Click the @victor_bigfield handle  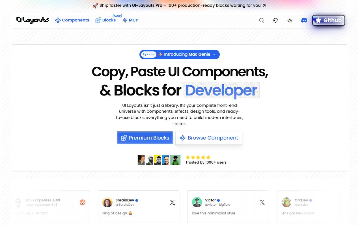point(218,205)
